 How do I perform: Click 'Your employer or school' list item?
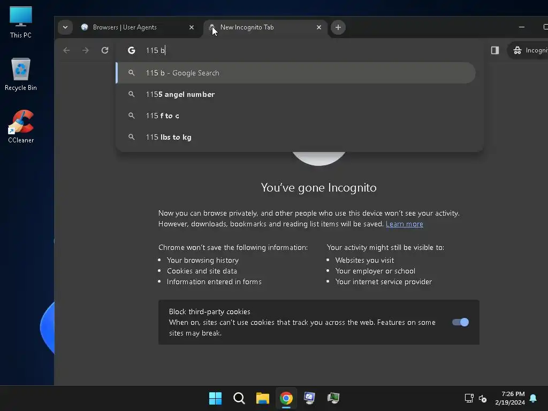tap(375, 271)
